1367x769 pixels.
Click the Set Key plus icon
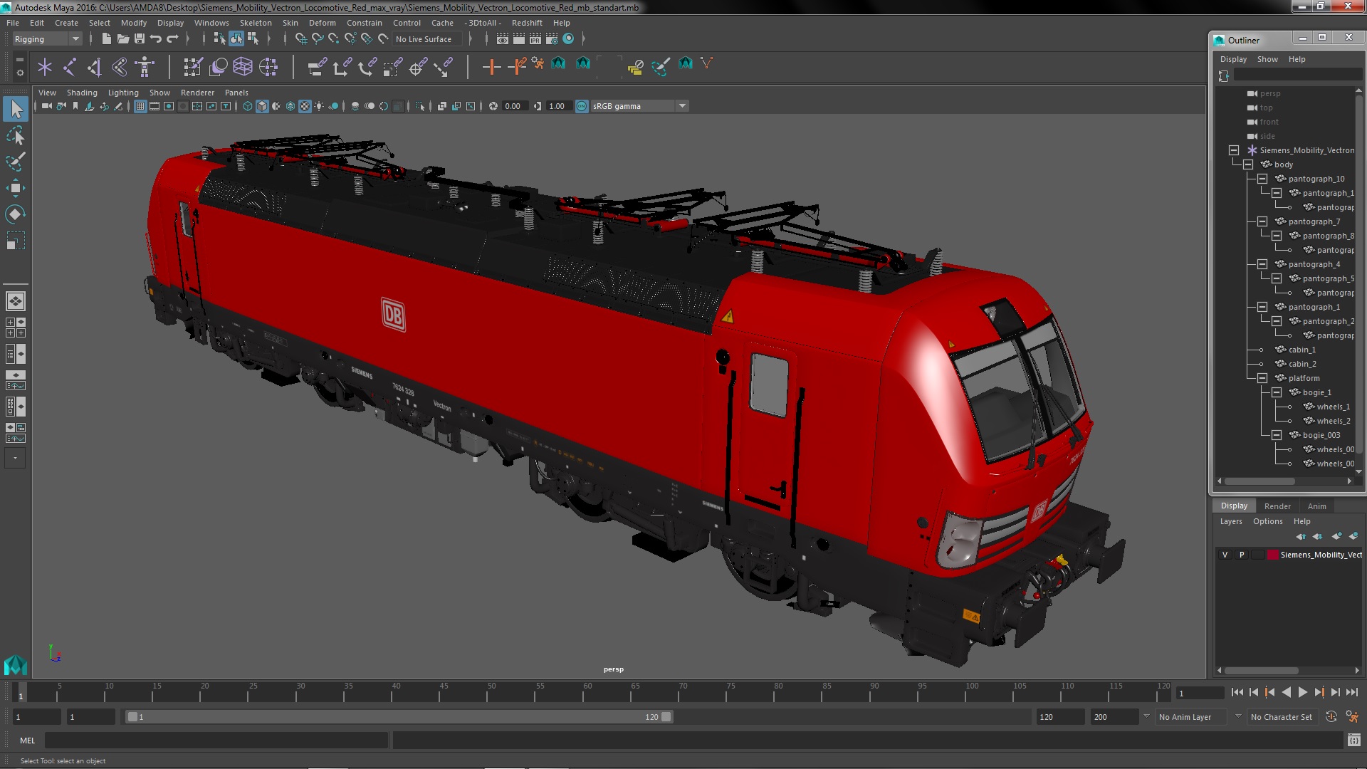[x=491, y=67]
